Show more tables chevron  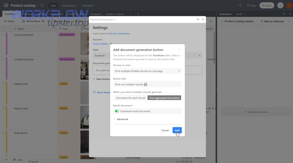[x=130, y=14]
